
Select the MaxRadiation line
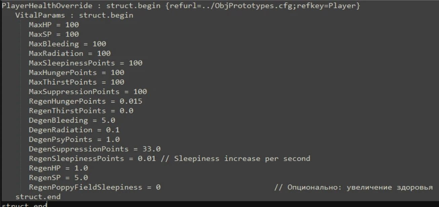(x=69, y=53)
